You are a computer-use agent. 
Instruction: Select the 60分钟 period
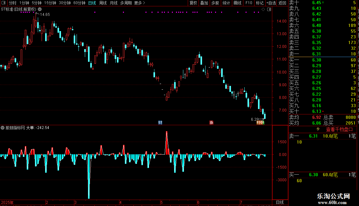click(x=79, y=3)
